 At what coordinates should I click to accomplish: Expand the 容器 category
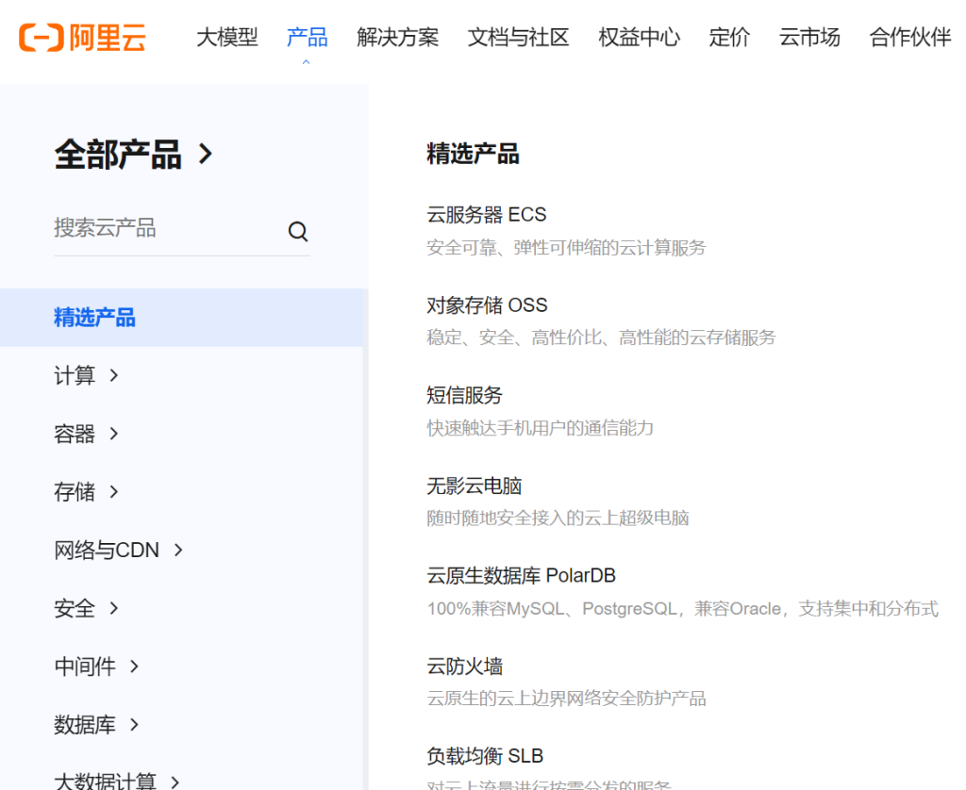86,434
